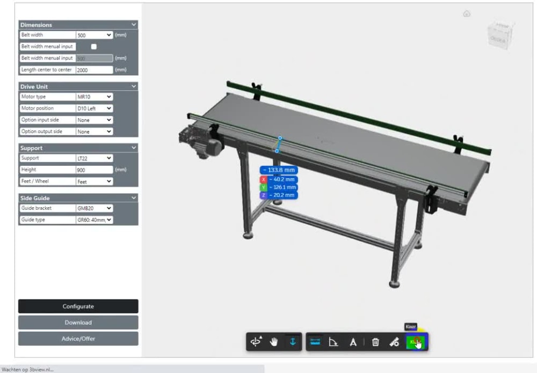Click the upper measurement endpoint handle
This screenshot has width=537, height=373.
(x=280, y=138)
